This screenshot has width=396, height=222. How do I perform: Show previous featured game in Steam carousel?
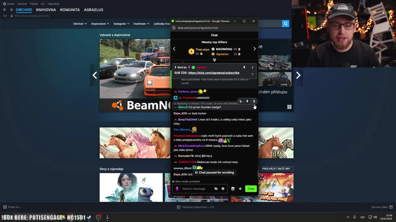click(95, 75)
